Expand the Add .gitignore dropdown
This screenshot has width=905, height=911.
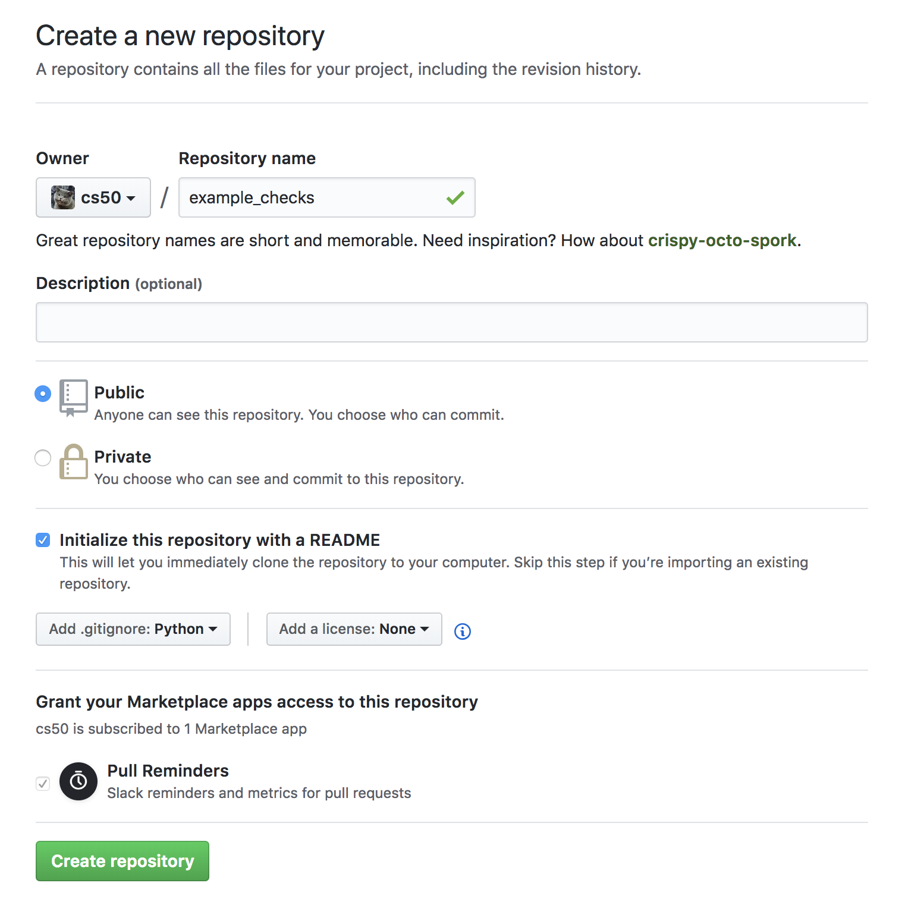click(x=133, y=629)
